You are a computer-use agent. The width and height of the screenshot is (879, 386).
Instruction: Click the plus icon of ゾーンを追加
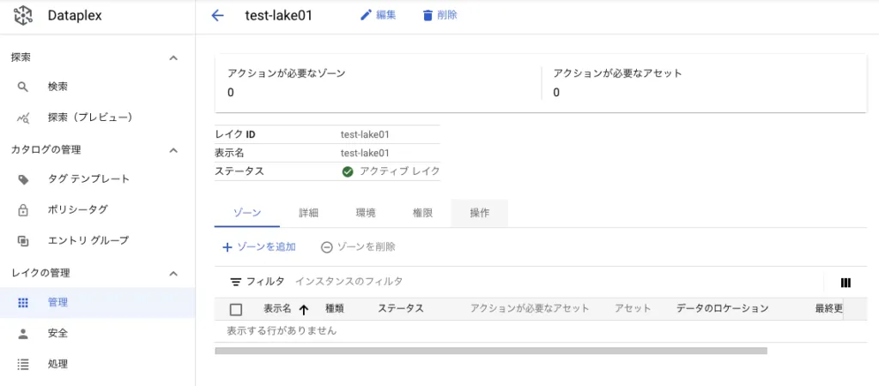coord(227,247)
